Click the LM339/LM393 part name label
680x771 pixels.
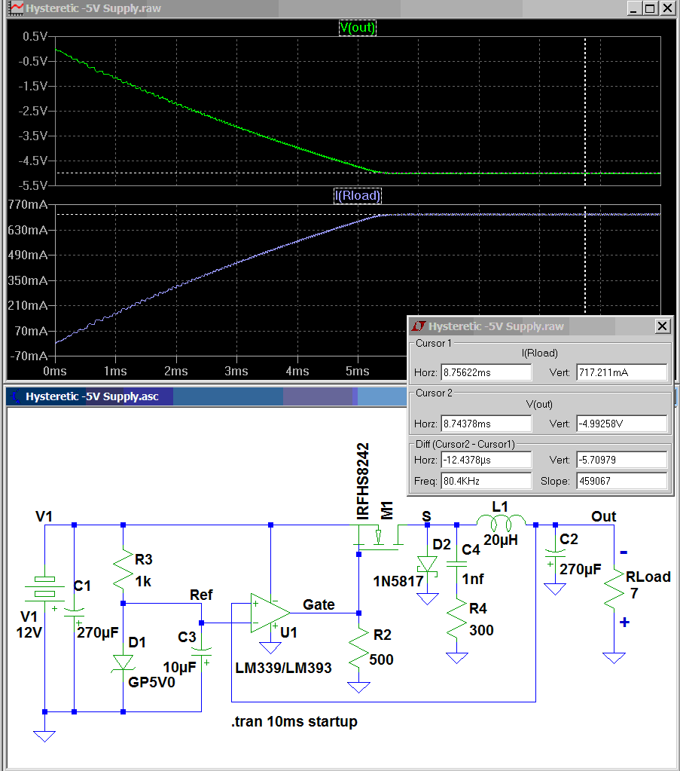[283, 668]
